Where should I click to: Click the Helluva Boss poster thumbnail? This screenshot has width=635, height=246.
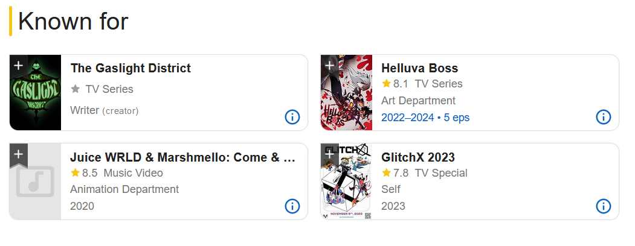pyautogui.click(x=346, y=92)
